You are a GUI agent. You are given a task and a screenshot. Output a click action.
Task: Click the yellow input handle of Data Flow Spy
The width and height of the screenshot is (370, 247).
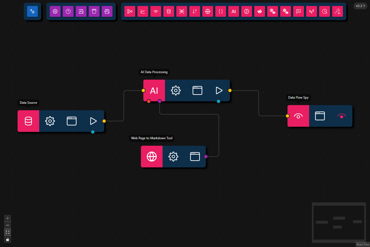[x=288, y=116]
